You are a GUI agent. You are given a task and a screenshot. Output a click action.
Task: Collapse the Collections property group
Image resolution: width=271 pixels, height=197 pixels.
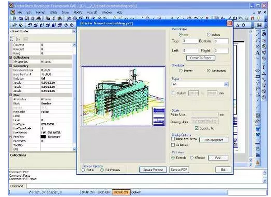click(10, 57)
